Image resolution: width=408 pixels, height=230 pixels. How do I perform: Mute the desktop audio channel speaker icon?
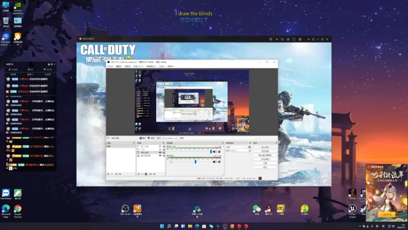click(x=214, y=162)
